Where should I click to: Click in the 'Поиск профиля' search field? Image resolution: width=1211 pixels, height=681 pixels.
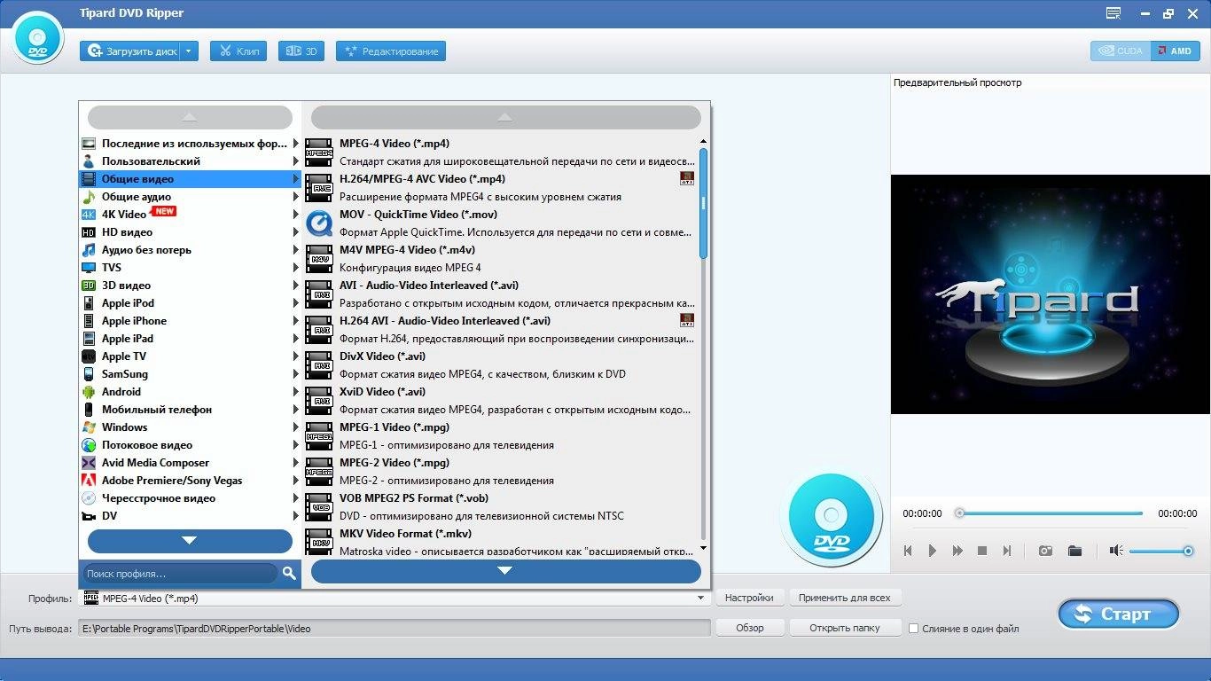coord(181,574)
